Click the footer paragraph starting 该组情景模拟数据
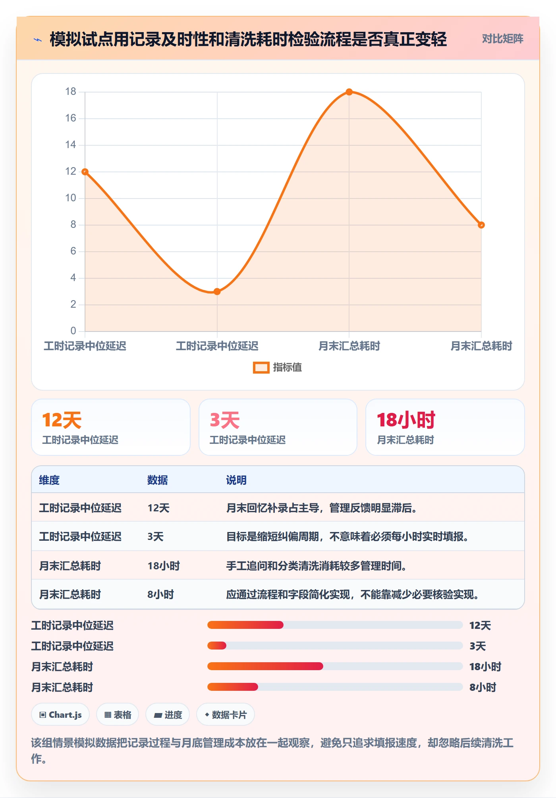556x798 pixels. click(x=272, y=751)
